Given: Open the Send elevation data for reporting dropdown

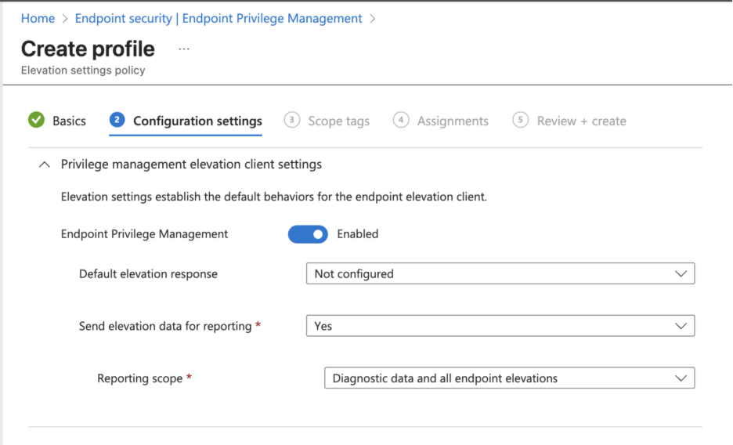Looking at the screenshot, I should [x=500, y=326].
